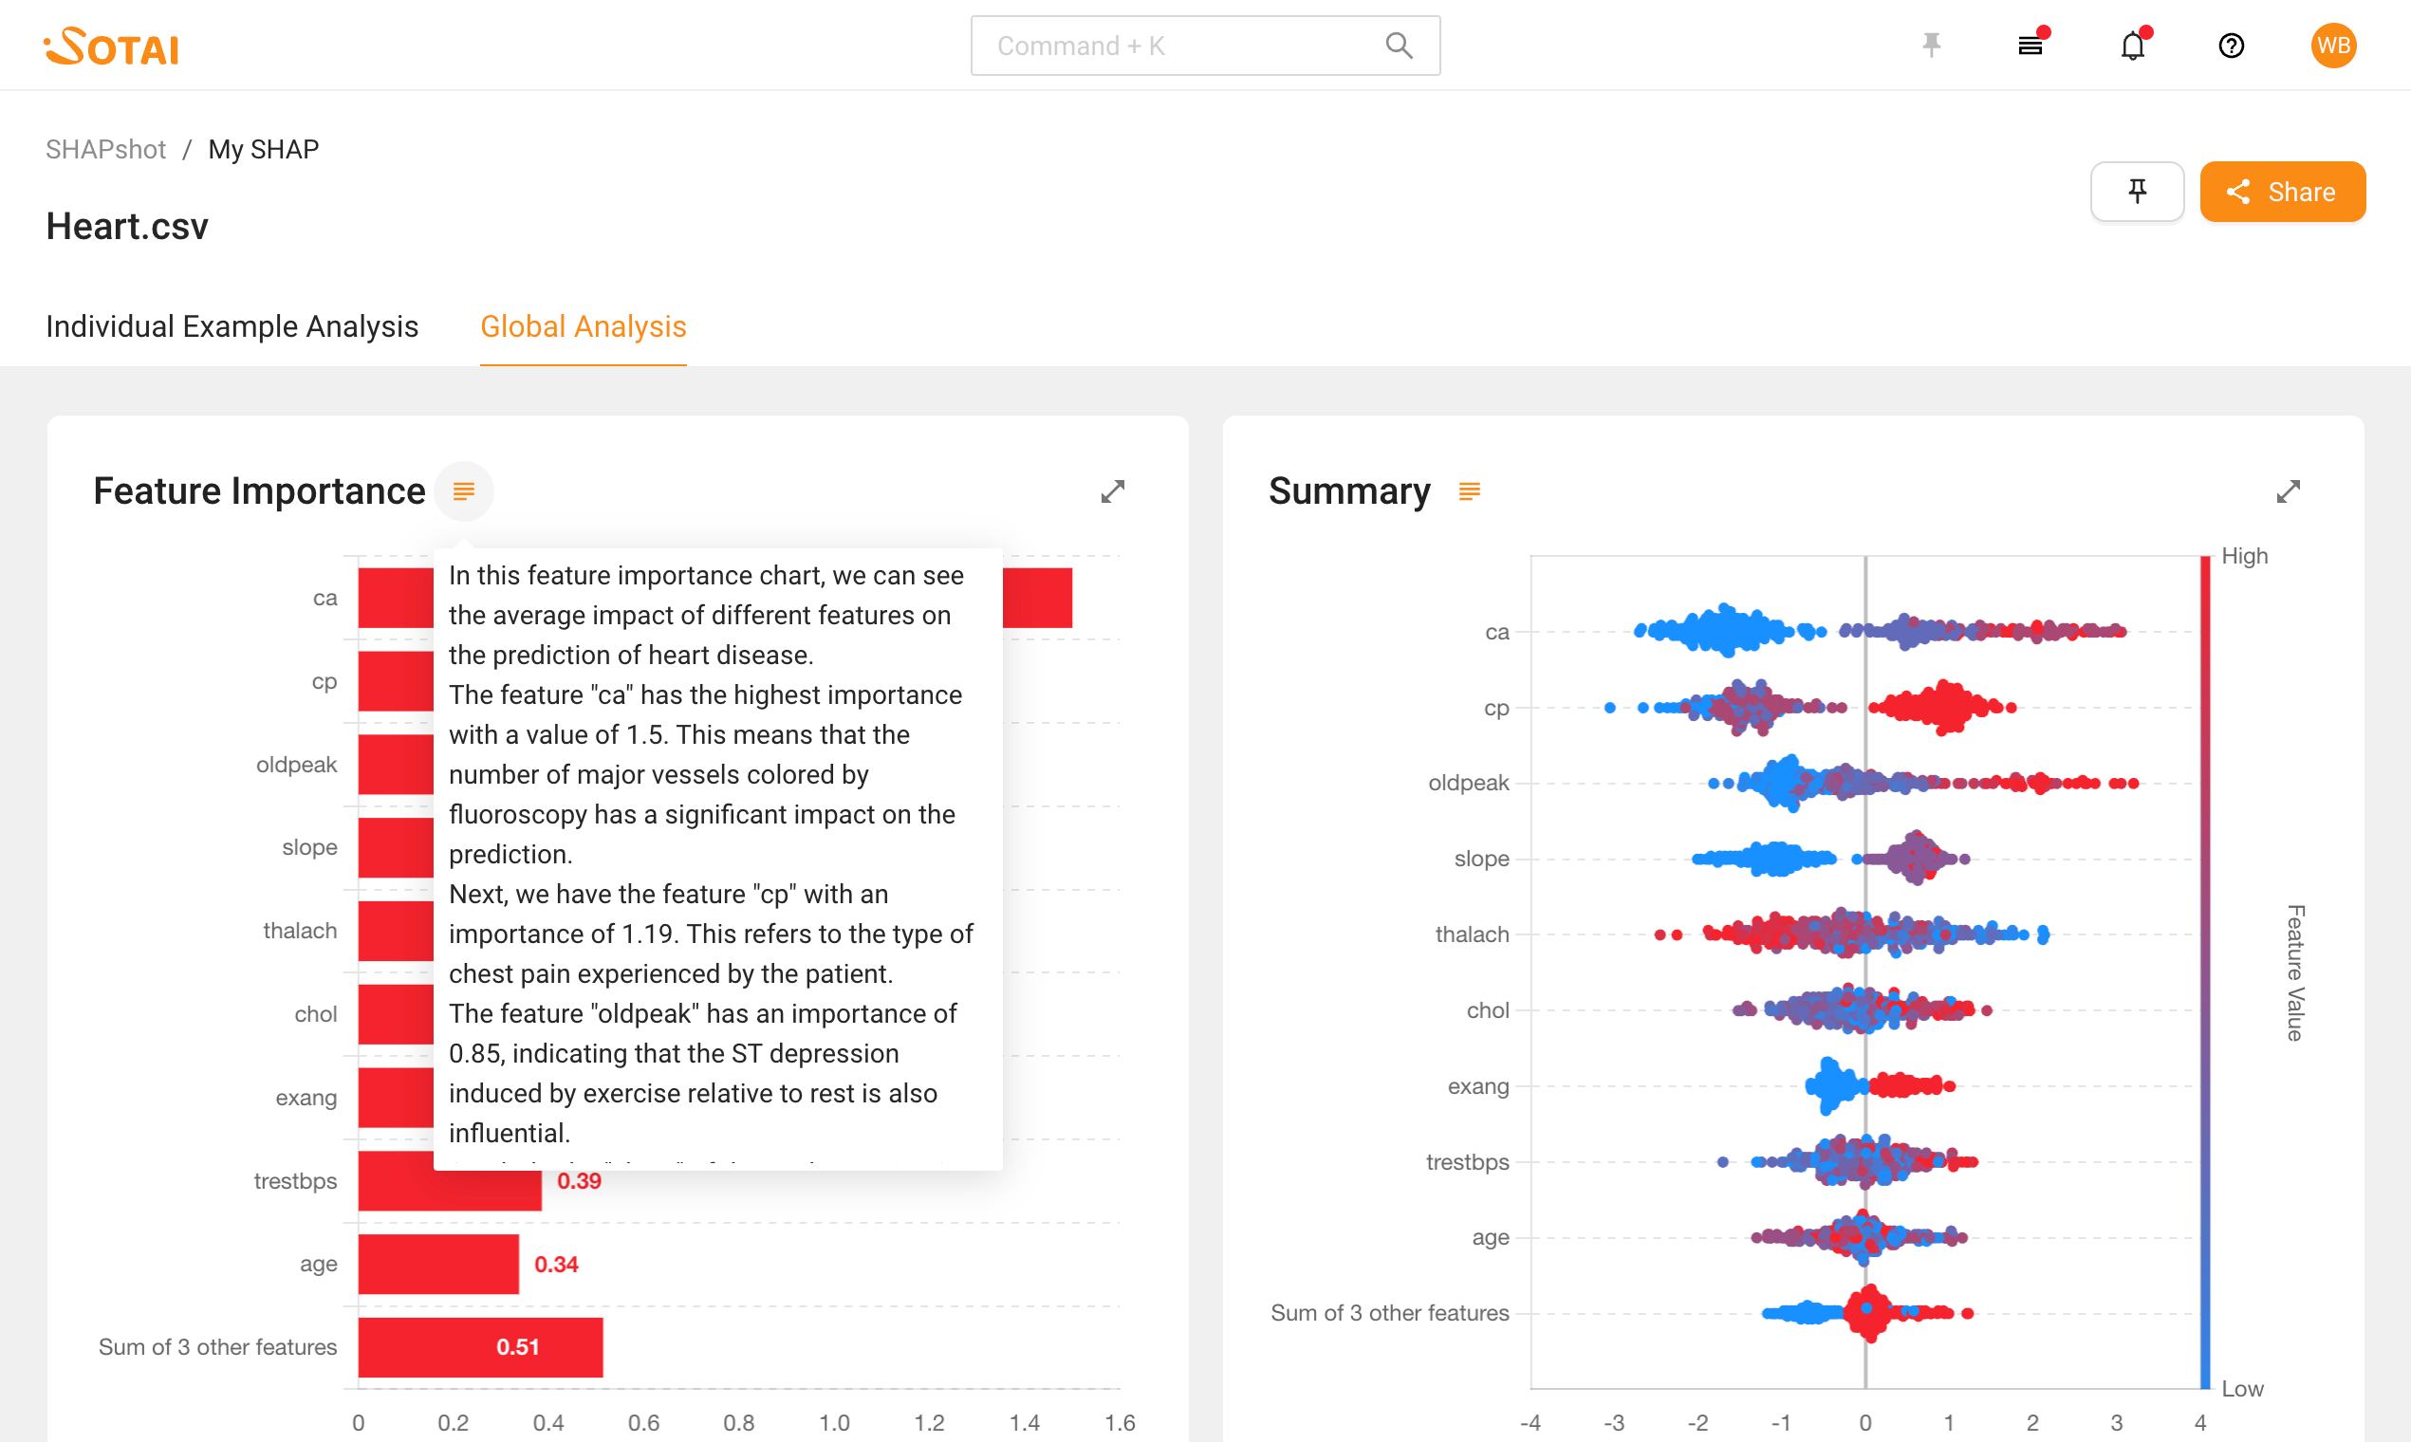The height and width of the screenshot is (1443, 2411).
Task: Click the SOTAI logo
Action: click(112, 46)
